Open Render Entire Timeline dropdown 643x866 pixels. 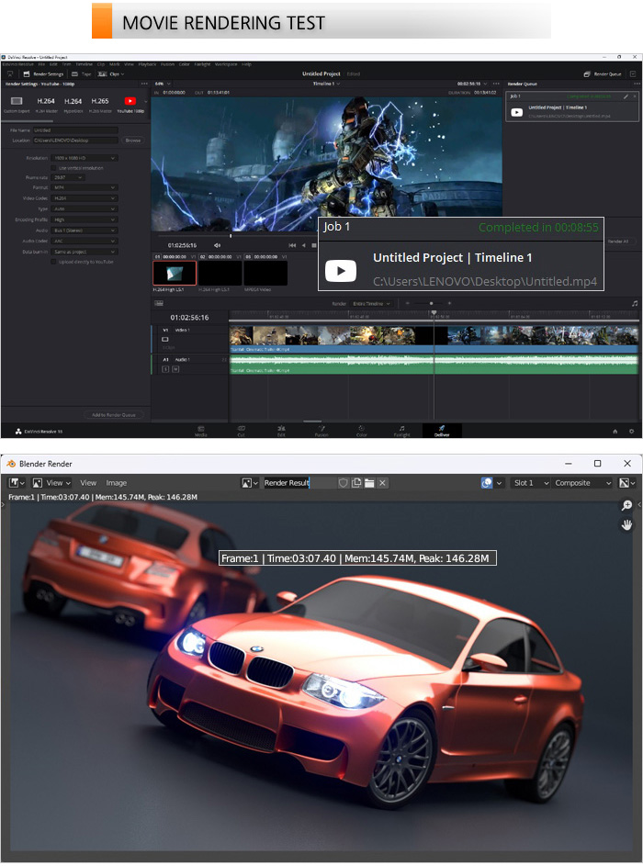tap(371, 303)
